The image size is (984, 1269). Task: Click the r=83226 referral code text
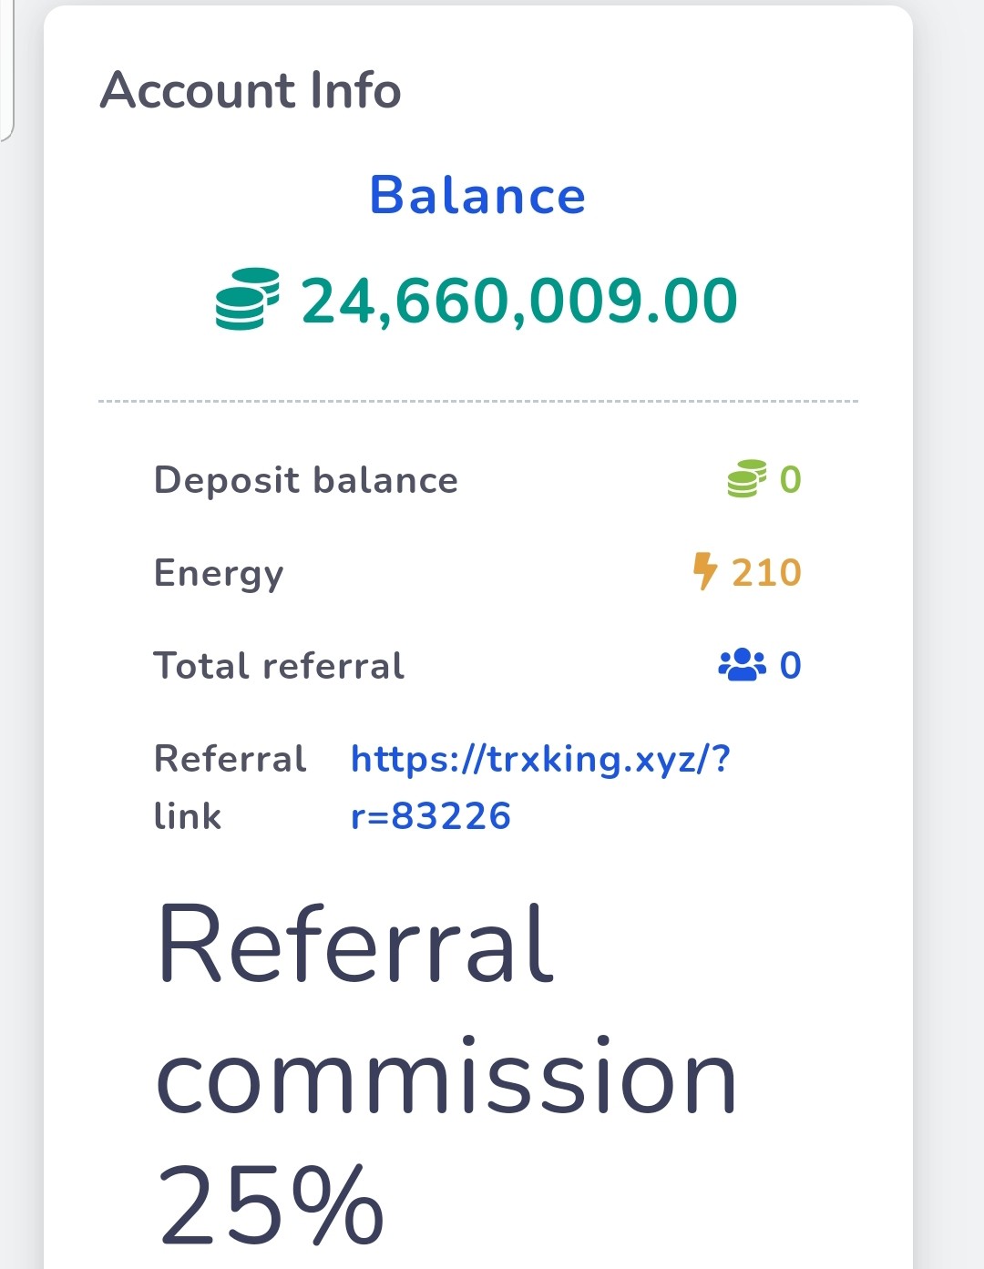(431, 816)
